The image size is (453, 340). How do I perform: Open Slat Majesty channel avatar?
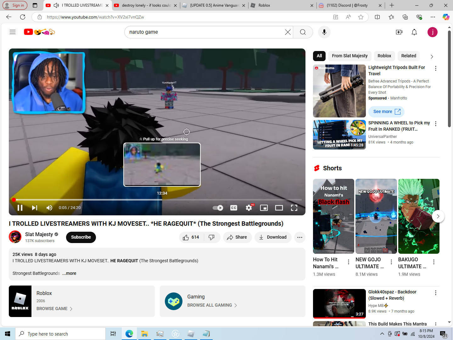pos(15,237)
